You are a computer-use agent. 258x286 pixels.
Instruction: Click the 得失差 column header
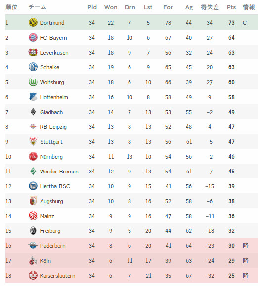(x=210, y=7)
